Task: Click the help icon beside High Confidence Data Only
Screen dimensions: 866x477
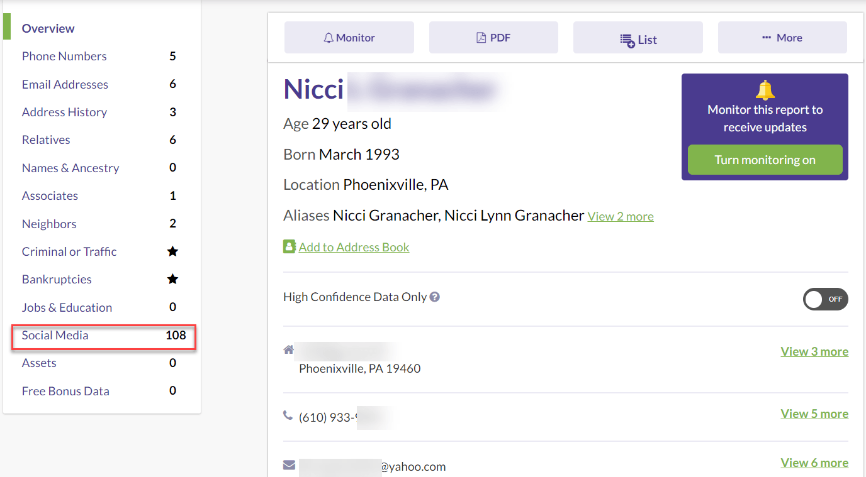Action: click(434, 297)
